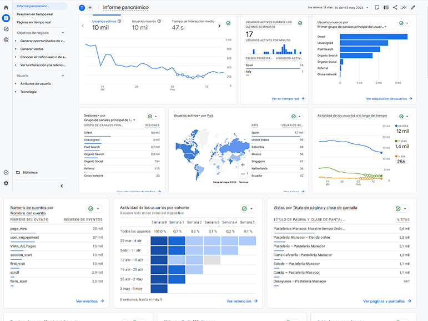428x321 pixels.
Task: Select the Reports icon in left rail
Action: tap(6, 18)
